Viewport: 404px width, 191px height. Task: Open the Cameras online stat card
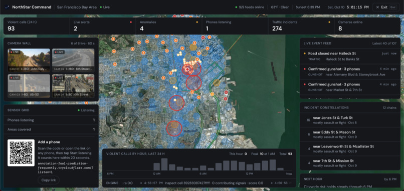pos(367,25)
